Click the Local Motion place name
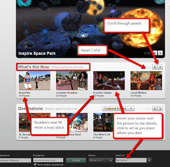 [139, 93]
